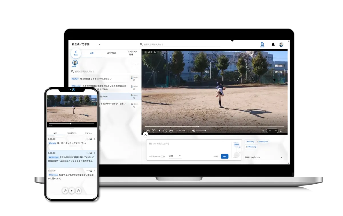Click the クリア clear button

tap(216, 157)
